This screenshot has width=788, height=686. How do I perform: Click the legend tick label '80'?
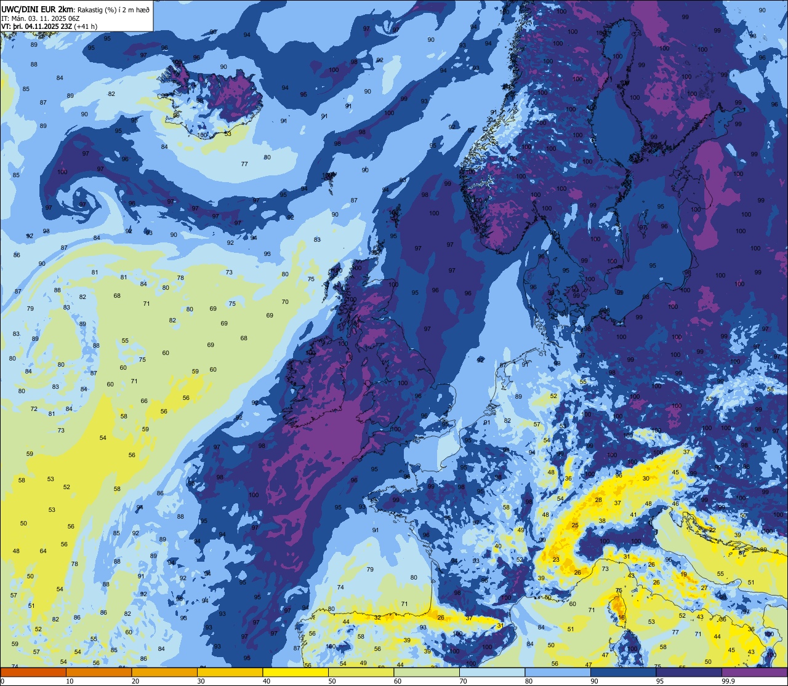click(529, 681)
